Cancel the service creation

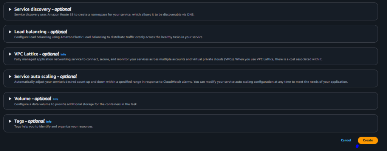[346, 140]
